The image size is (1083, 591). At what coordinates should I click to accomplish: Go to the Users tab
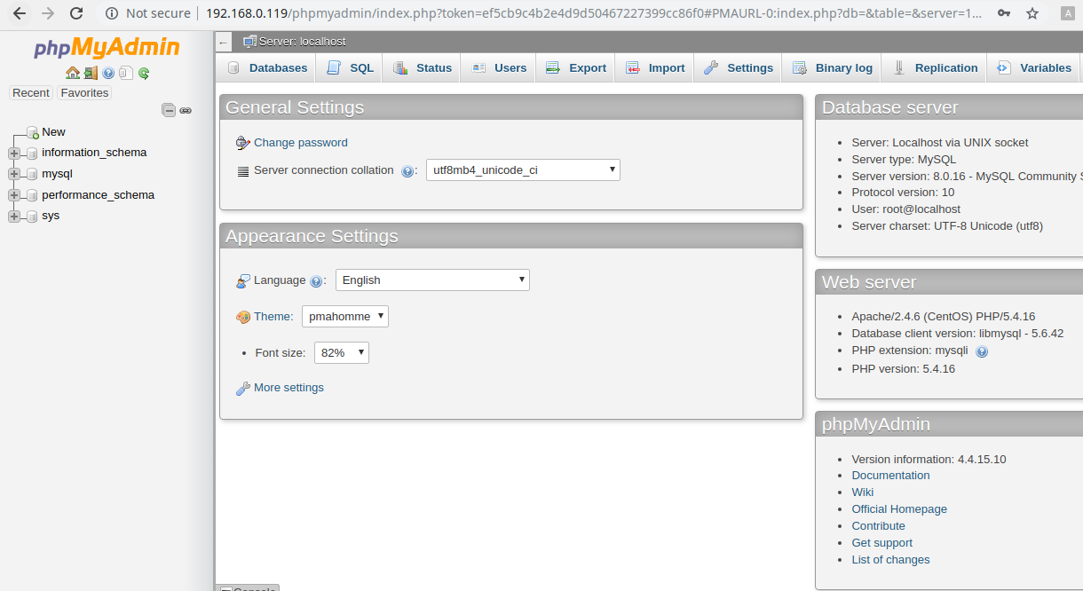(499, 68)
